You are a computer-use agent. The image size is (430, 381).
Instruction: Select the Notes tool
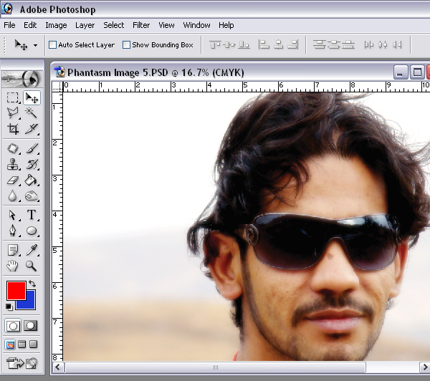[13, 250]
